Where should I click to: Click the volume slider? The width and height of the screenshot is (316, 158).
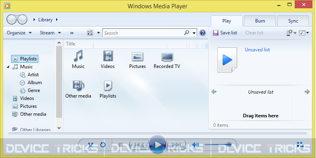(x=218, y=145)
